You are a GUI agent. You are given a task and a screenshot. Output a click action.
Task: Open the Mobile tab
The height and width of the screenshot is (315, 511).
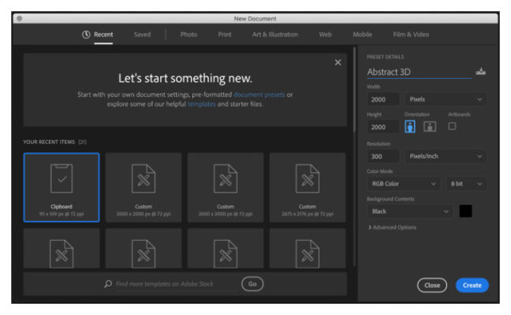click(363, 35)
